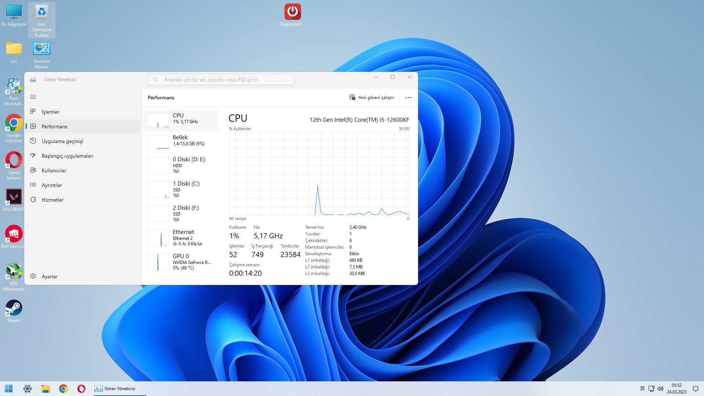Go to Ayrıntılar page
Image resolution: width=704 pixels, height=396 pixels.
tap(52, 185)
